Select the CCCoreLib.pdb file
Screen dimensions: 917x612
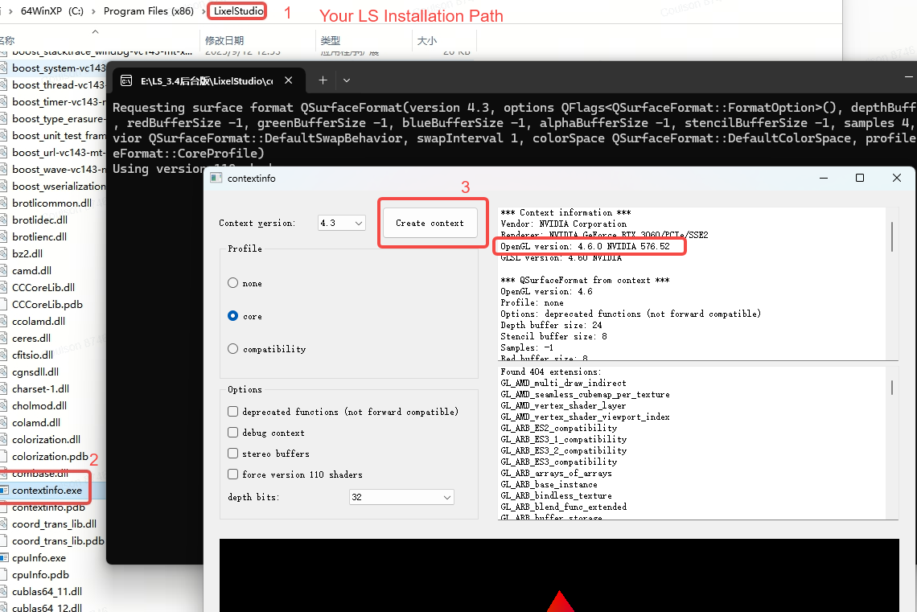47,304
